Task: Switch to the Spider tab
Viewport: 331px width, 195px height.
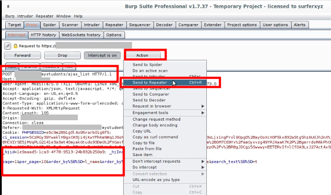Action: coord(49,24)
